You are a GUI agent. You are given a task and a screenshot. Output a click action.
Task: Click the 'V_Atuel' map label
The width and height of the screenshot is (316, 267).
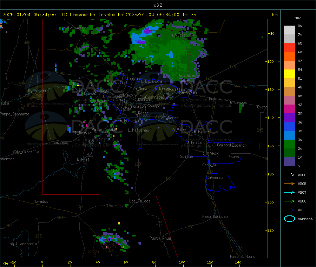[x=180, y=130]
